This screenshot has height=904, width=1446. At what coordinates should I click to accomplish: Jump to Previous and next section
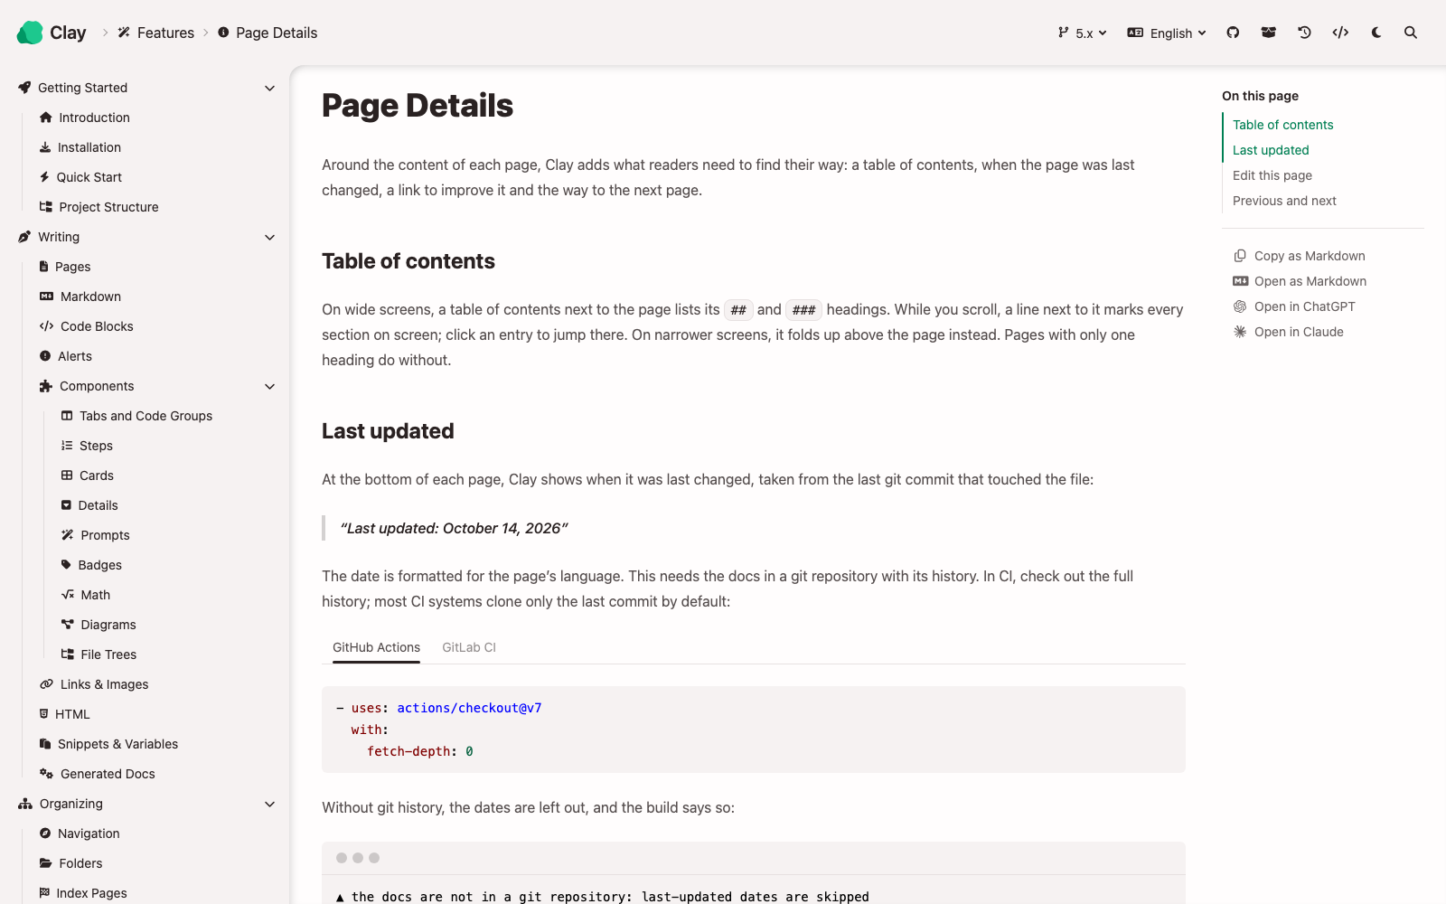point(1284,201)
